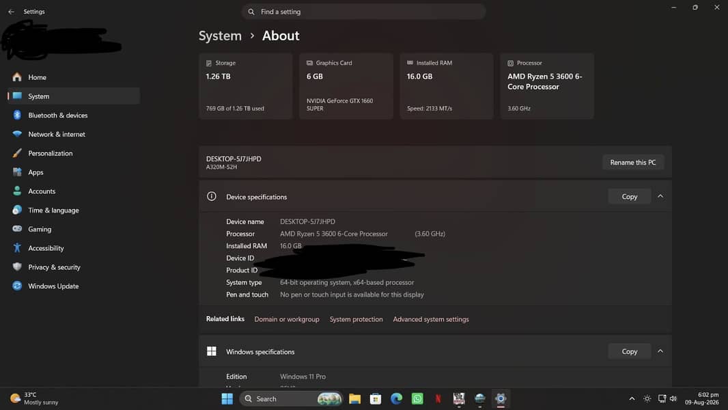Open the Installed RAM 16.0 GB card
Screen dimensions: 728x410
pyautogui.click(x=446, y=86)
